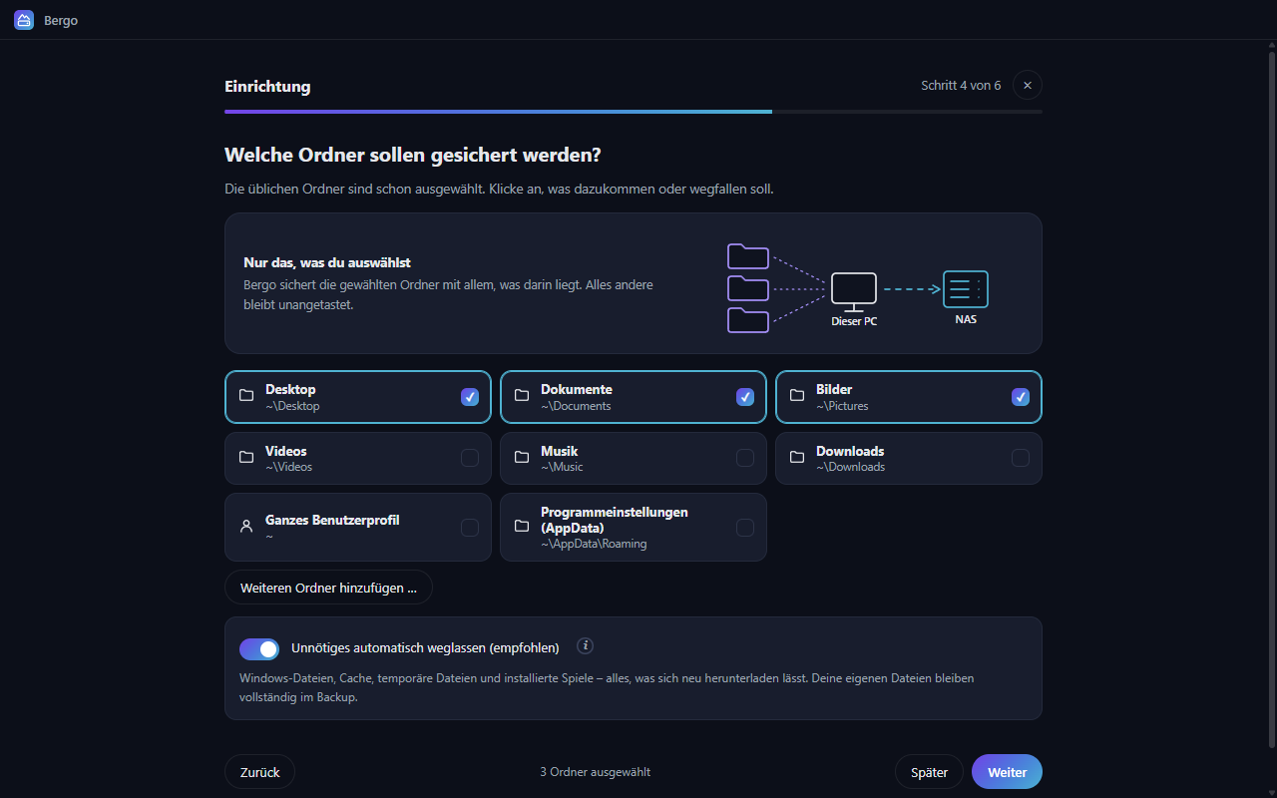Click the '~\Pictures' path text
This screenshot has height=798, width=1277.
(842, 406)
